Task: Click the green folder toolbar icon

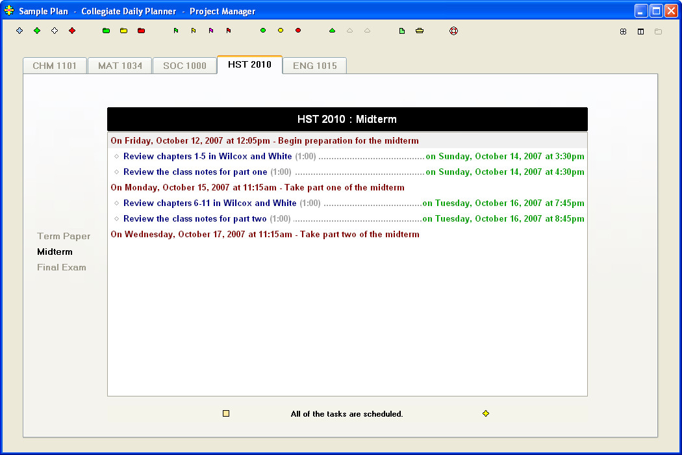Action: 106,31
